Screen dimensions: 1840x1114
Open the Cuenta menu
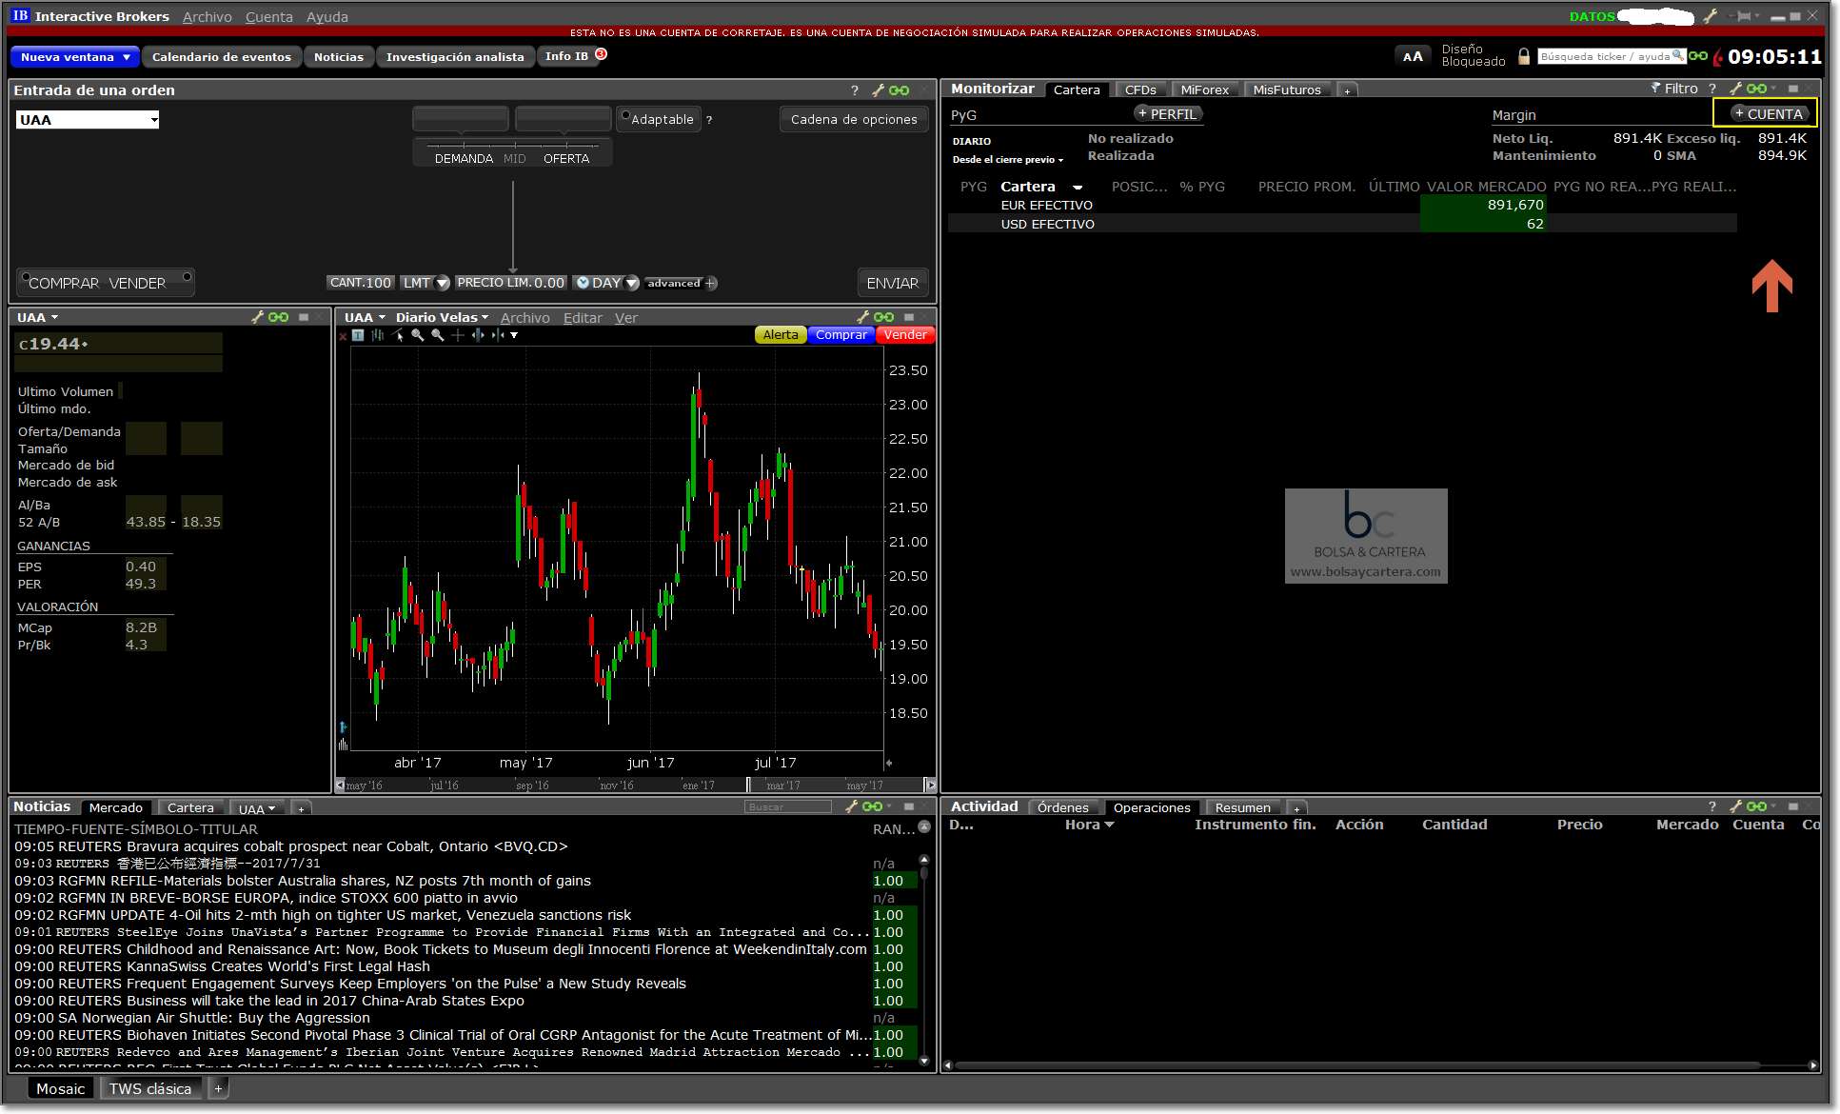coord(268,17)
